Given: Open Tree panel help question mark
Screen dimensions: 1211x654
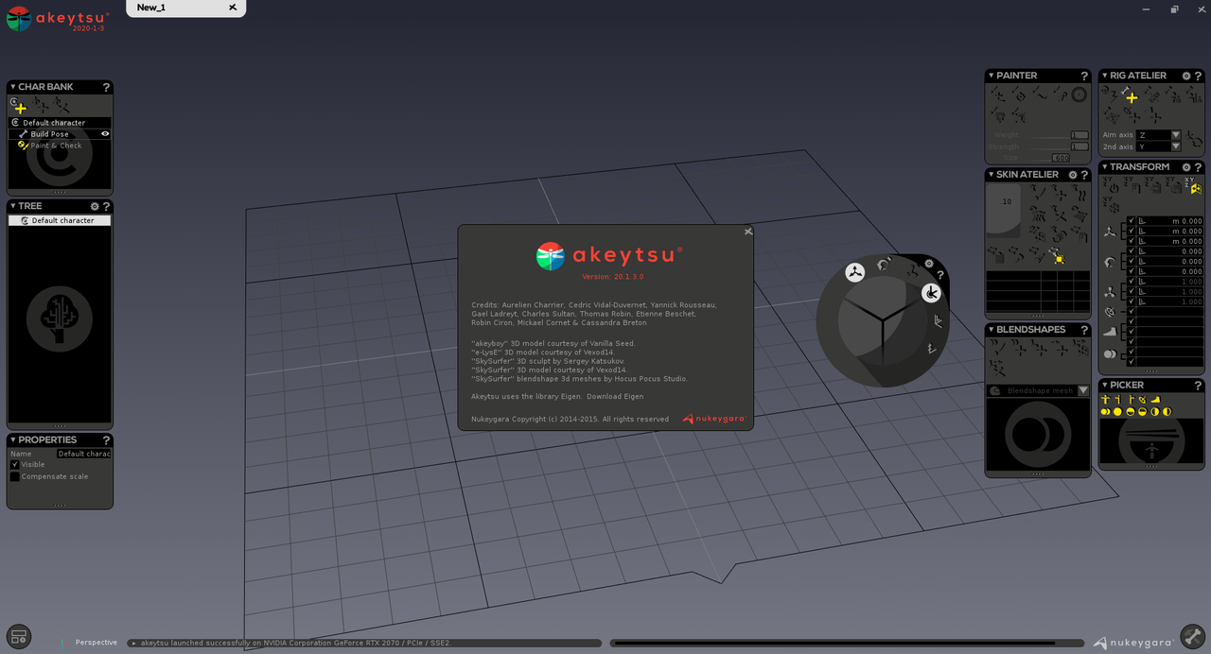Looking at the screenshot, I should tap(106, 206).
